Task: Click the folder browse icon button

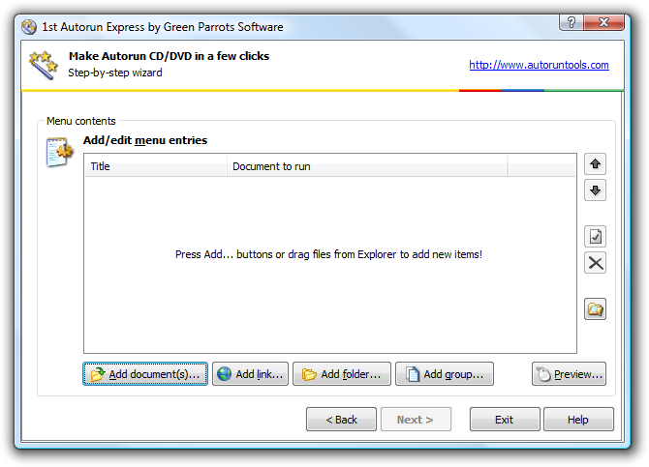Action: (x=595, y=308)
